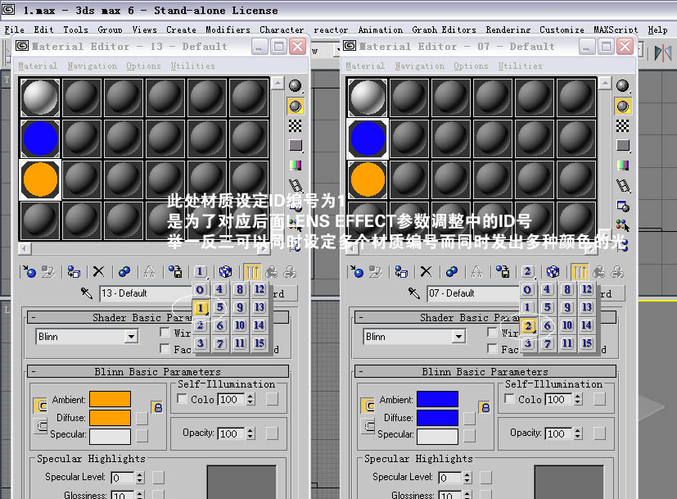This screenshot has width=677, height=499.
Task: Click Diffuse map button in left editor
Action: click(x=142, y=418)
